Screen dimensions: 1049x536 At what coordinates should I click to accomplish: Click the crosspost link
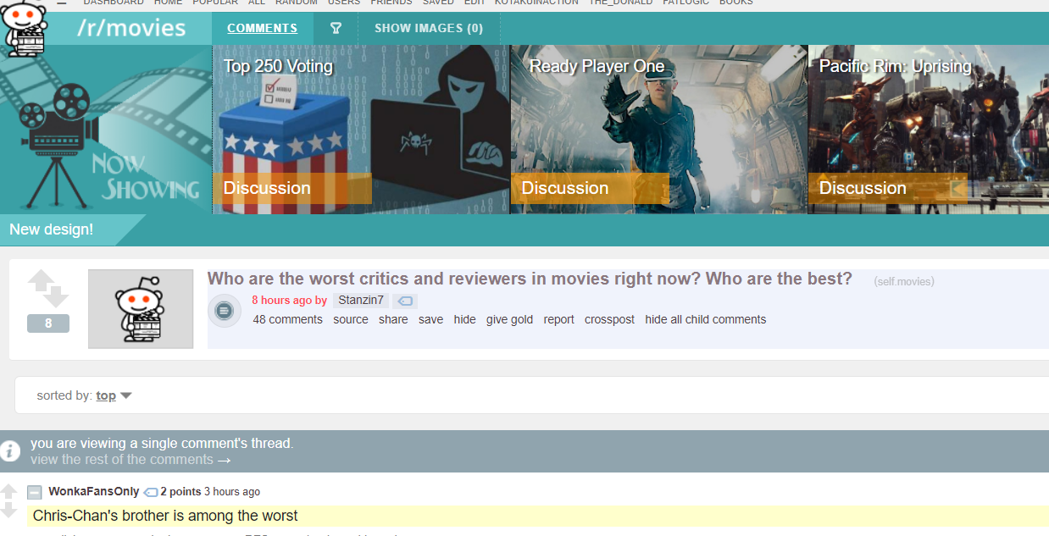[x=609, y=319]
